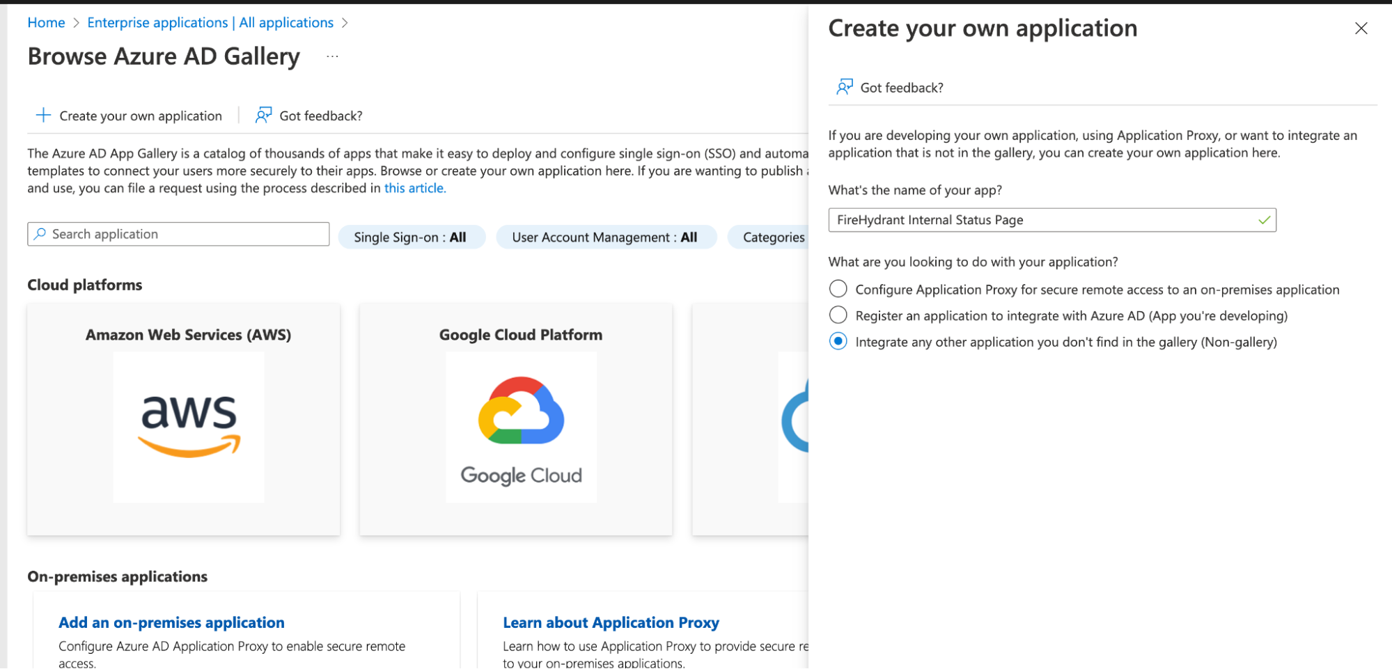Screen dimensions: 1392x669
Task: Click the On-premises applications section heading
Action: pyautogui.click(x=118, y=576)
